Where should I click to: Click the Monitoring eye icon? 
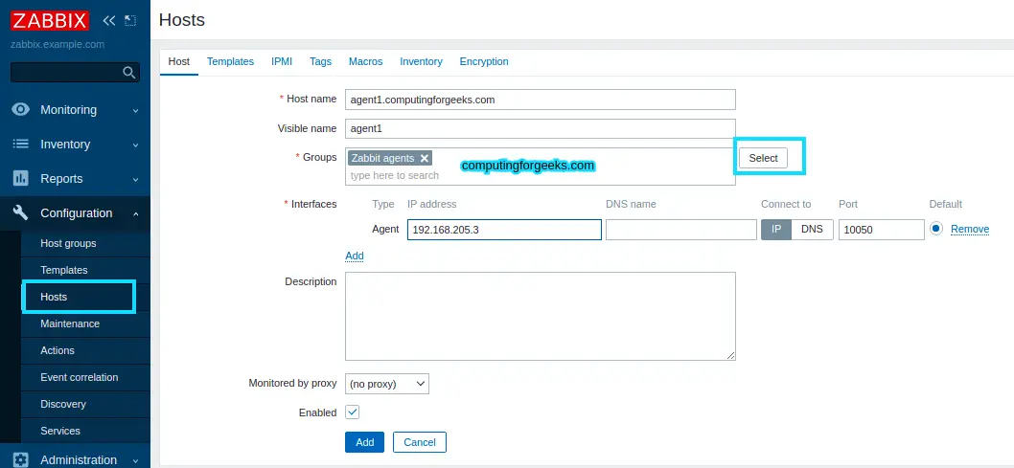tap(20, 110)
